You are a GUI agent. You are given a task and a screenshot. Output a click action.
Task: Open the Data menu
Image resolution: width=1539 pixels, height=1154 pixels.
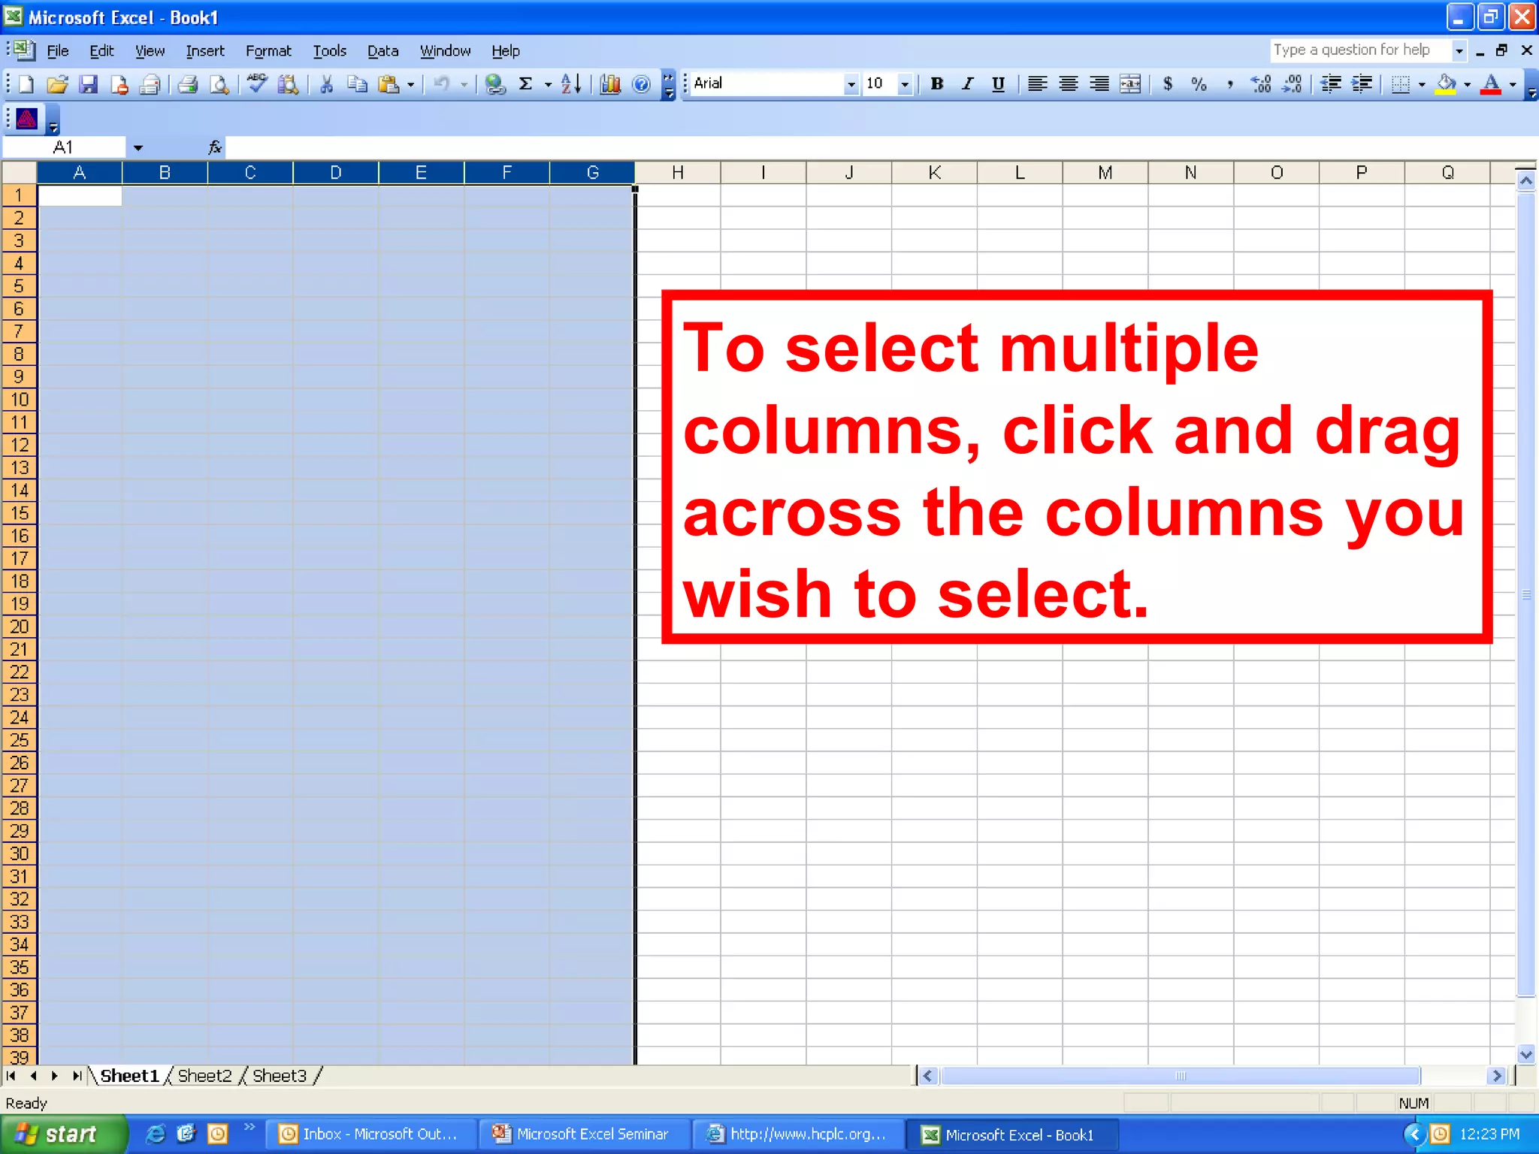[x=382, y=50]
